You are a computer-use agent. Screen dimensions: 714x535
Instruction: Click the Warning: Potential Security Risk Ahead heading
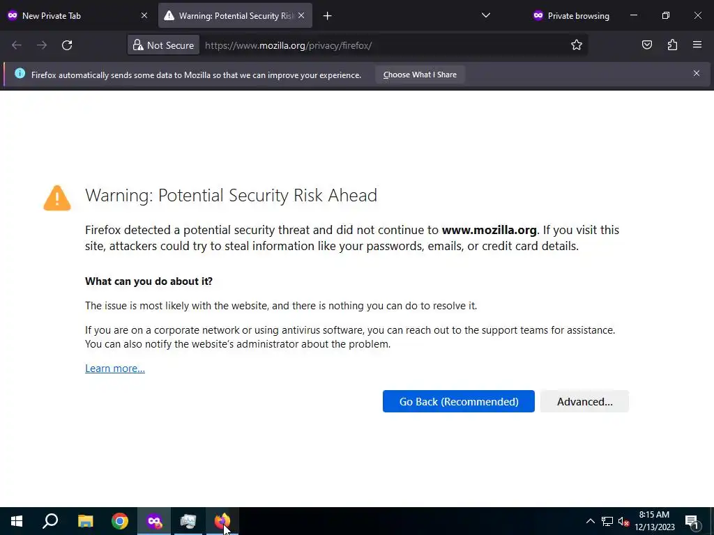click(231, 195)
